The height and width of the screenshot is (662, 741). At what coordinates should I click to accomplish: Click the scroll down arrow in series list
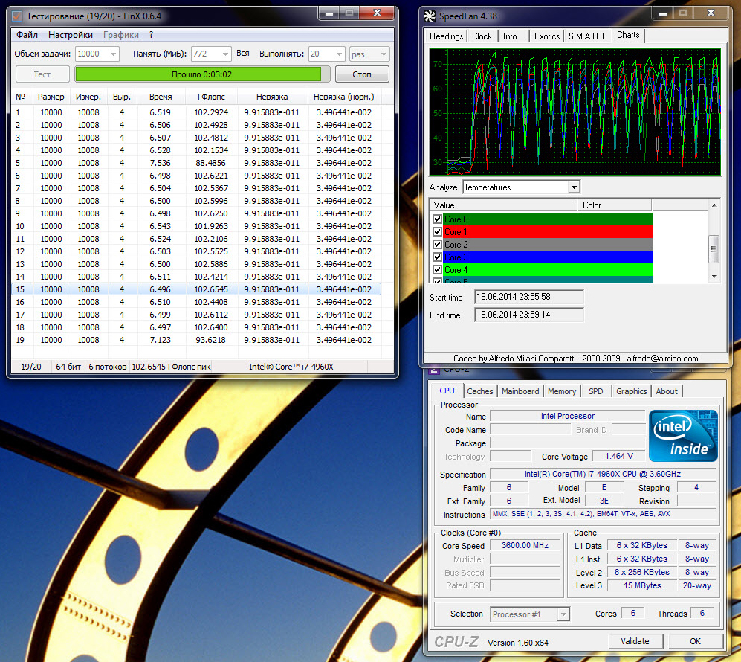click(x=714, y=276)
